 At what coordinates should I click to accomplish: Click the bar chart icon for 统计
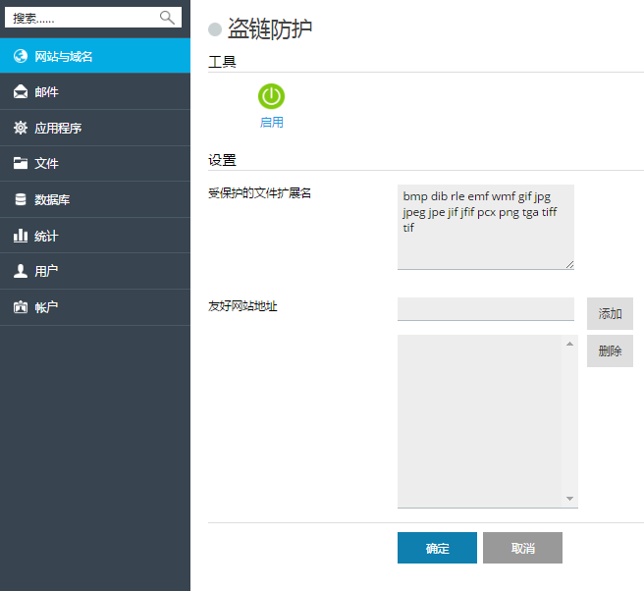pos(20,236)
